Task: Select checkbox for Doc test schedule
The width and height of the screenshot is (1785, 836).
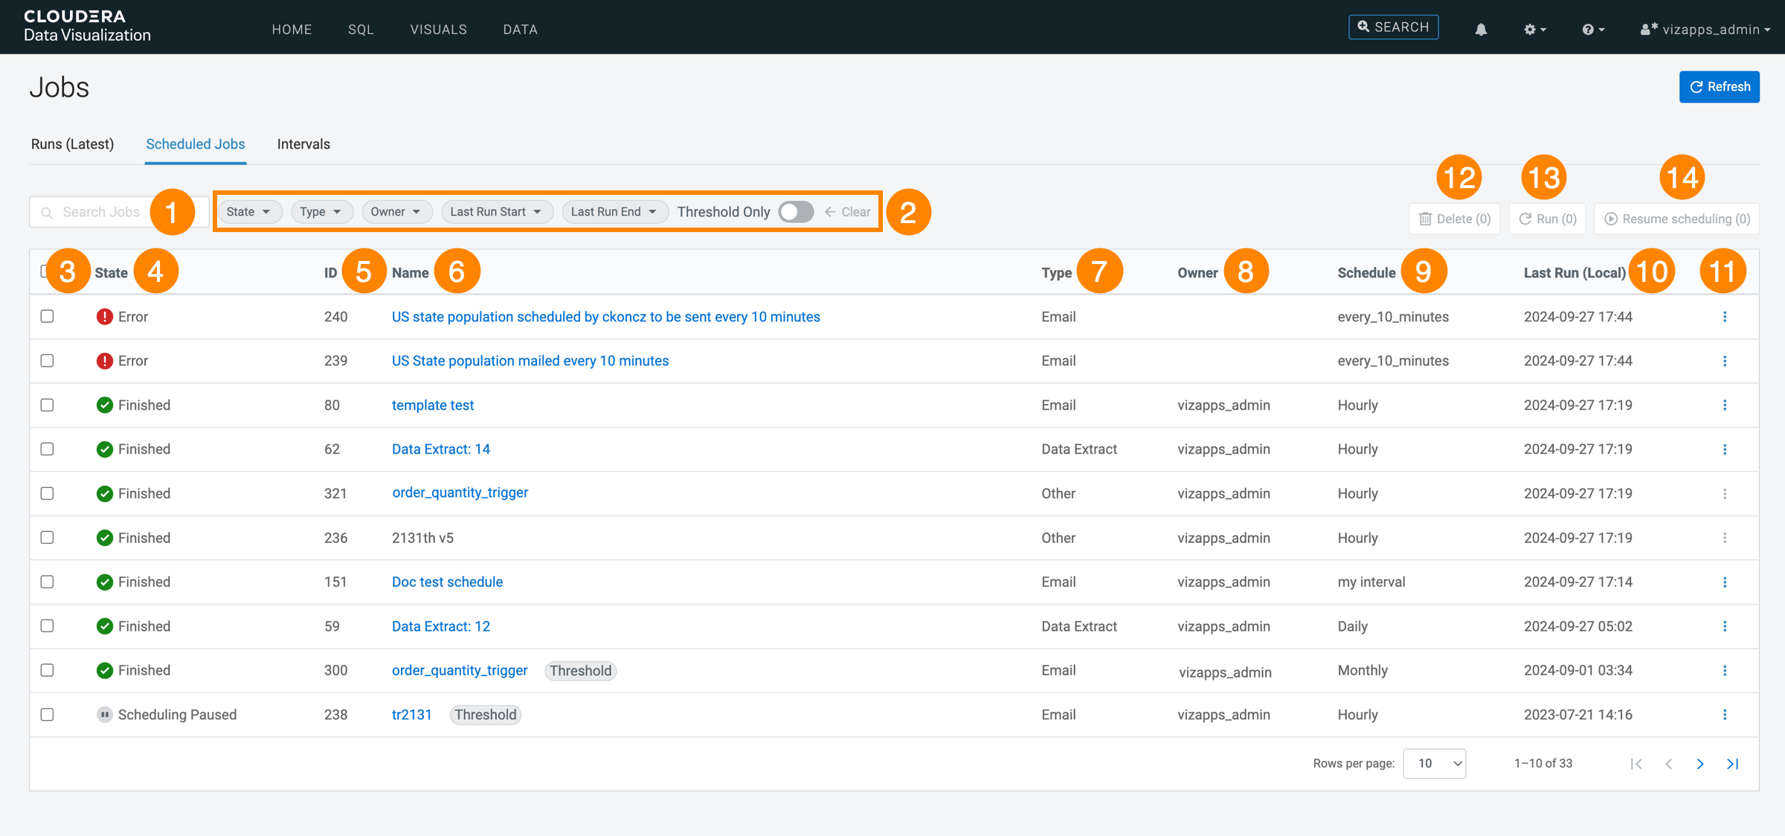Action: [48, 581]
